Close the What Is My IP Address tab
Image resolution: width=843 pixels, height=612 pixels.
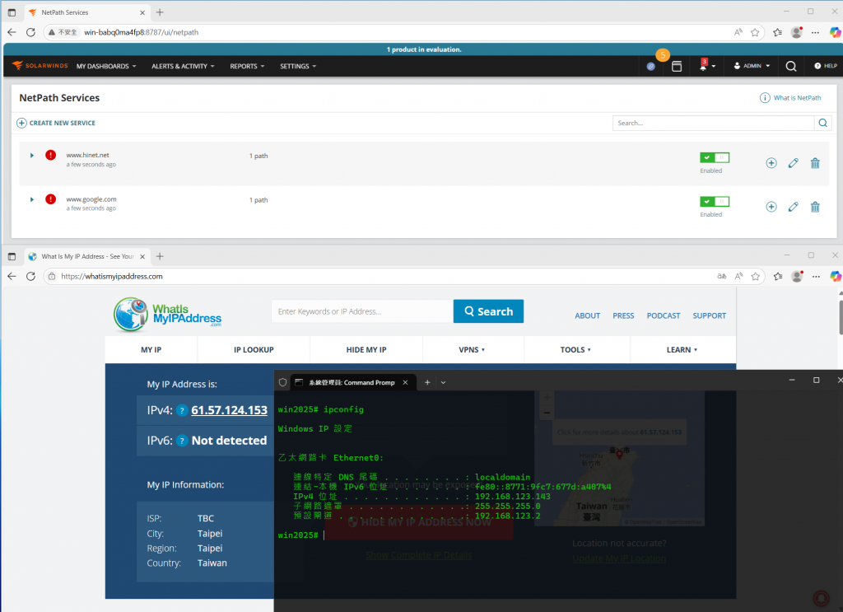pyautogui.click(x=142, y=256)
